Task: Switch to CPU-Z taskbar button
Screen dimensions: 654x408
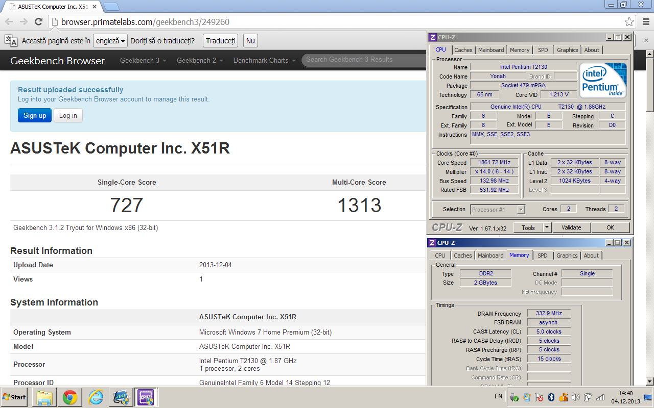Action: [145, 397]
